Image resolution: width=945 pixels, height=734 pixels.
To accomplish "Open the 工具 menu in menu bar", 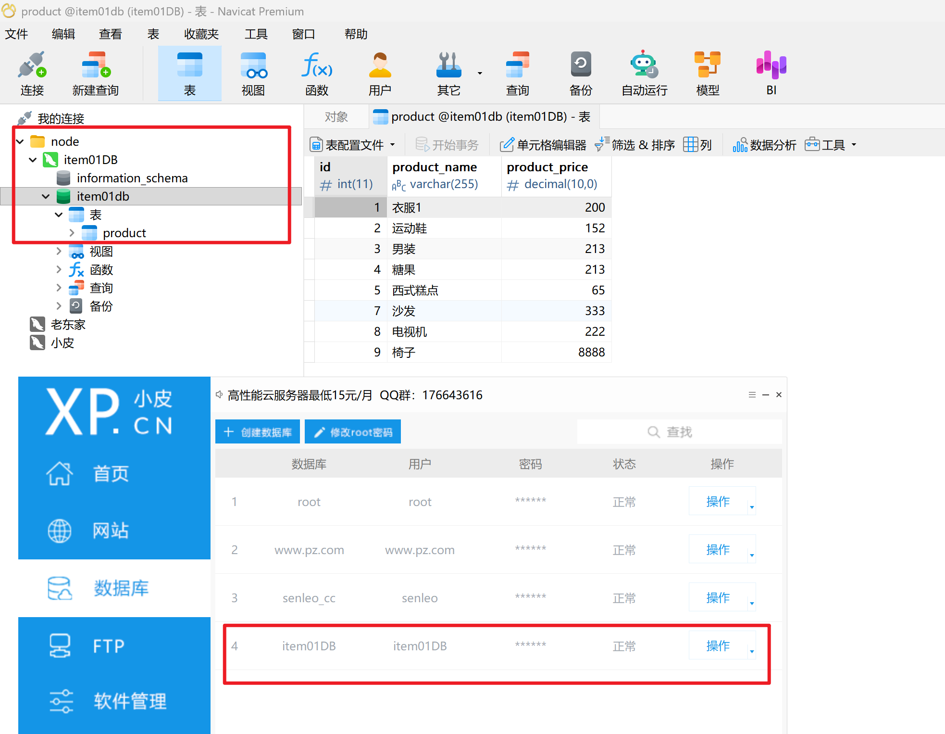I will (256, 34).
